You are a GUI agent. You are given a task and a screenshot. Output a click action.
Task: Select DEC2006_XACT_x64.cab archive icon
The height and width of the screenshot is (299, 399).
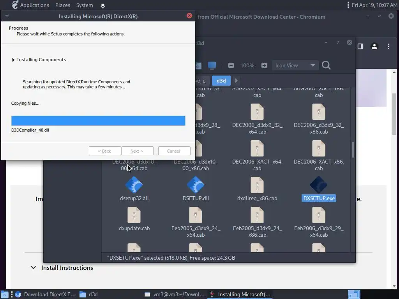point(257,148)
